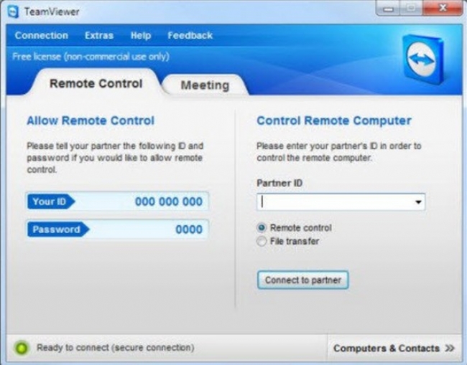Screen dimensions: 467x365
Task: Expand the Partner ID dropdown arrow
Action: (x=417, y=203)
